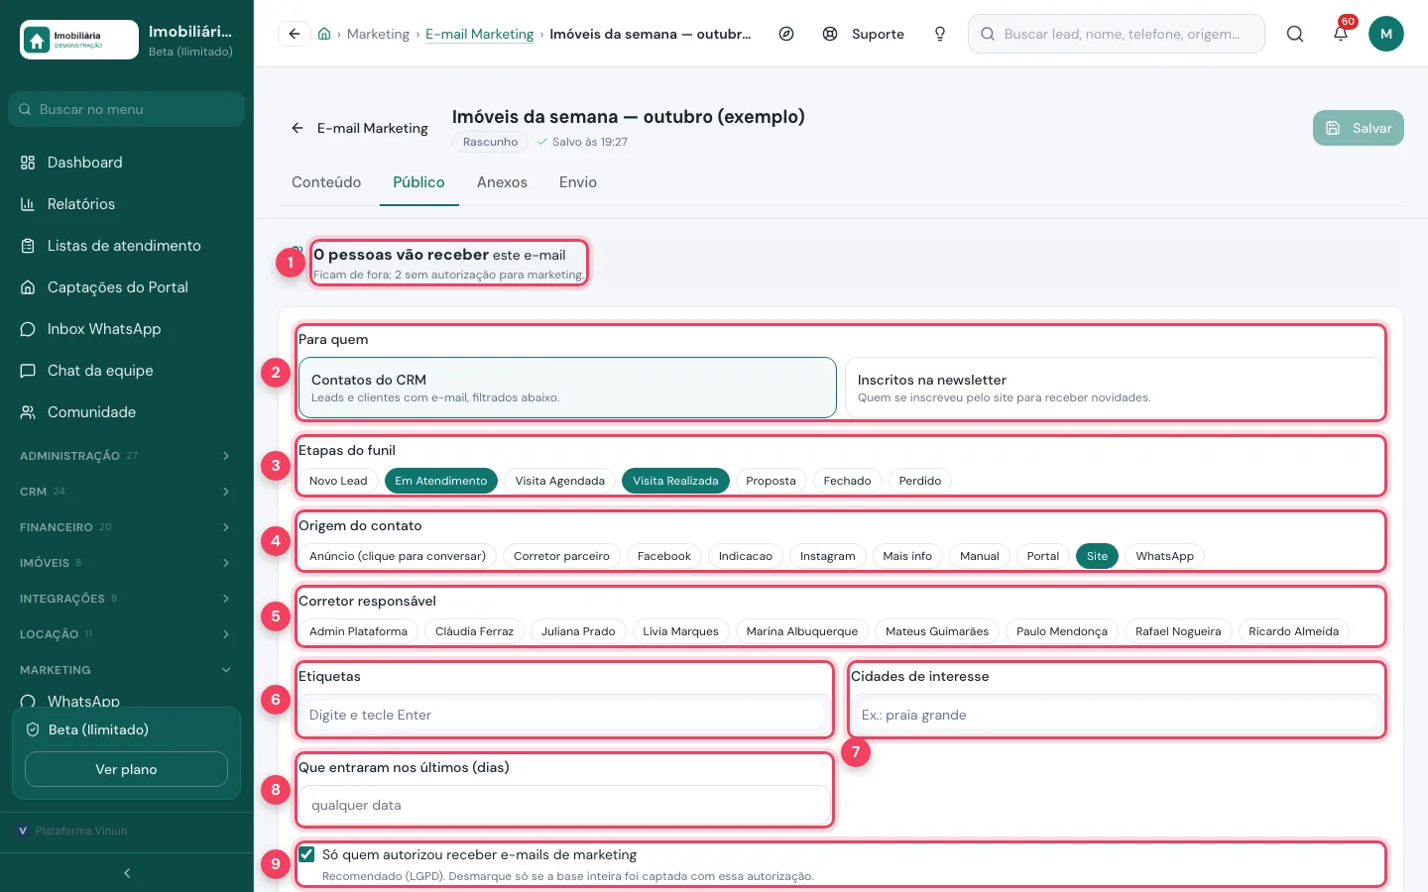This screenshot has height=892, width=1428.
Task: Expand the LOCAÇÃO section
Action: (127, 634)
